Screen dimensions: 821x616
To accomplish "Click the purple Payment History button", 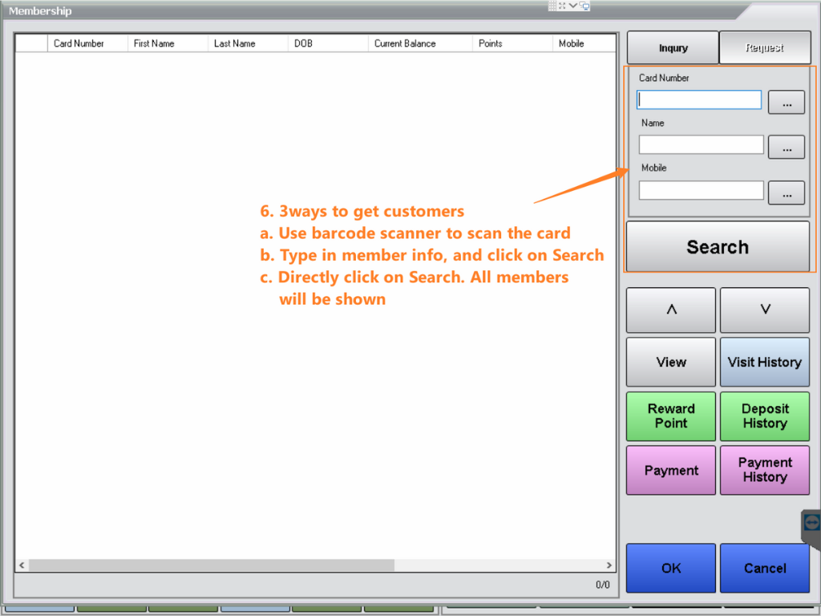I will pos(764,470).
